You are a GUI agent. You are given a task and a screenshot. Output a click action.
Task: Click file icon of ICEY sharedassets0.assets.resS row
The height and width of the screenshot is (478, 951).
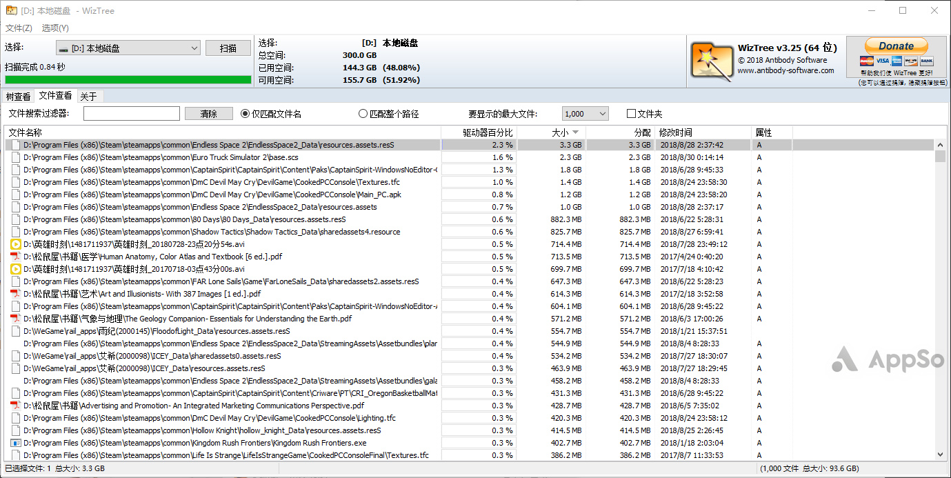point(16,356)
